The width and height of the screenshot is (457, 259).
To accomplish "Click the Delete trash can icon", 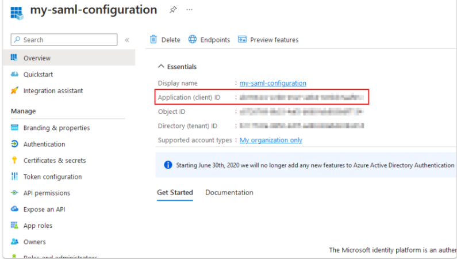I will pos(153,39).
